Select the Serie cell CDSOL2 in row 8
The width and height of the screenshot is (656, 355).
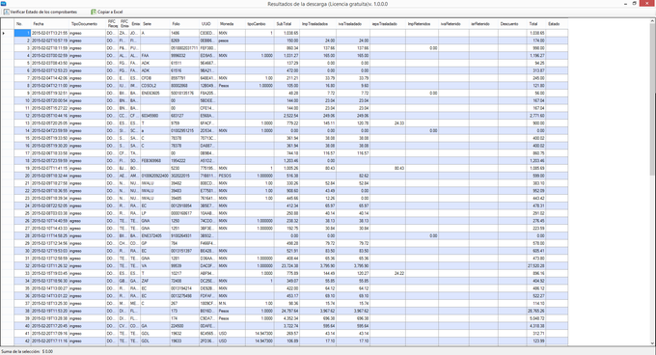coord(155,86)
